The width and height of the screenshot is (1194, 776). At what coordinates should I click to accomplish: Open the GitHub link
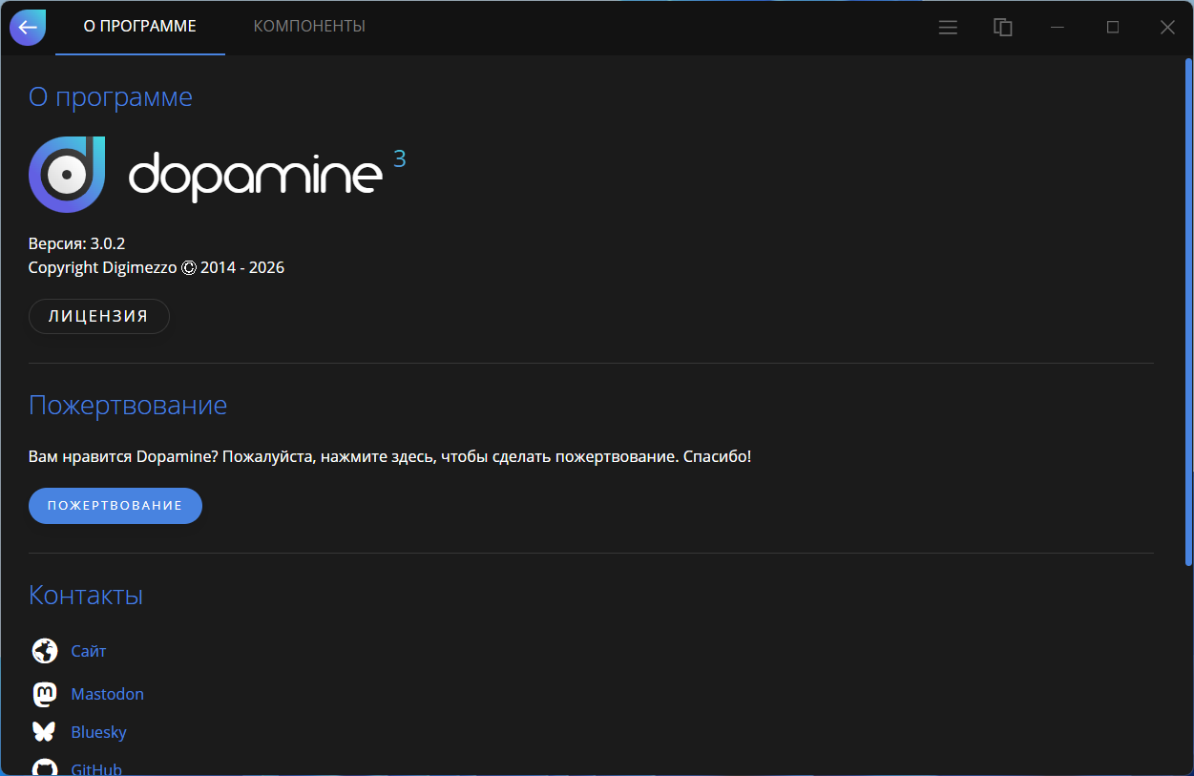tap(96, 768)
